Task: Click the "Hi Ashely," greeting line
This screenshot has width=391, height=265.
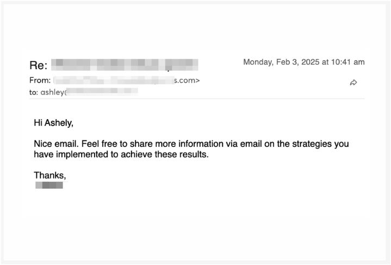Action: pyautogui.click(x=53, y=124)
